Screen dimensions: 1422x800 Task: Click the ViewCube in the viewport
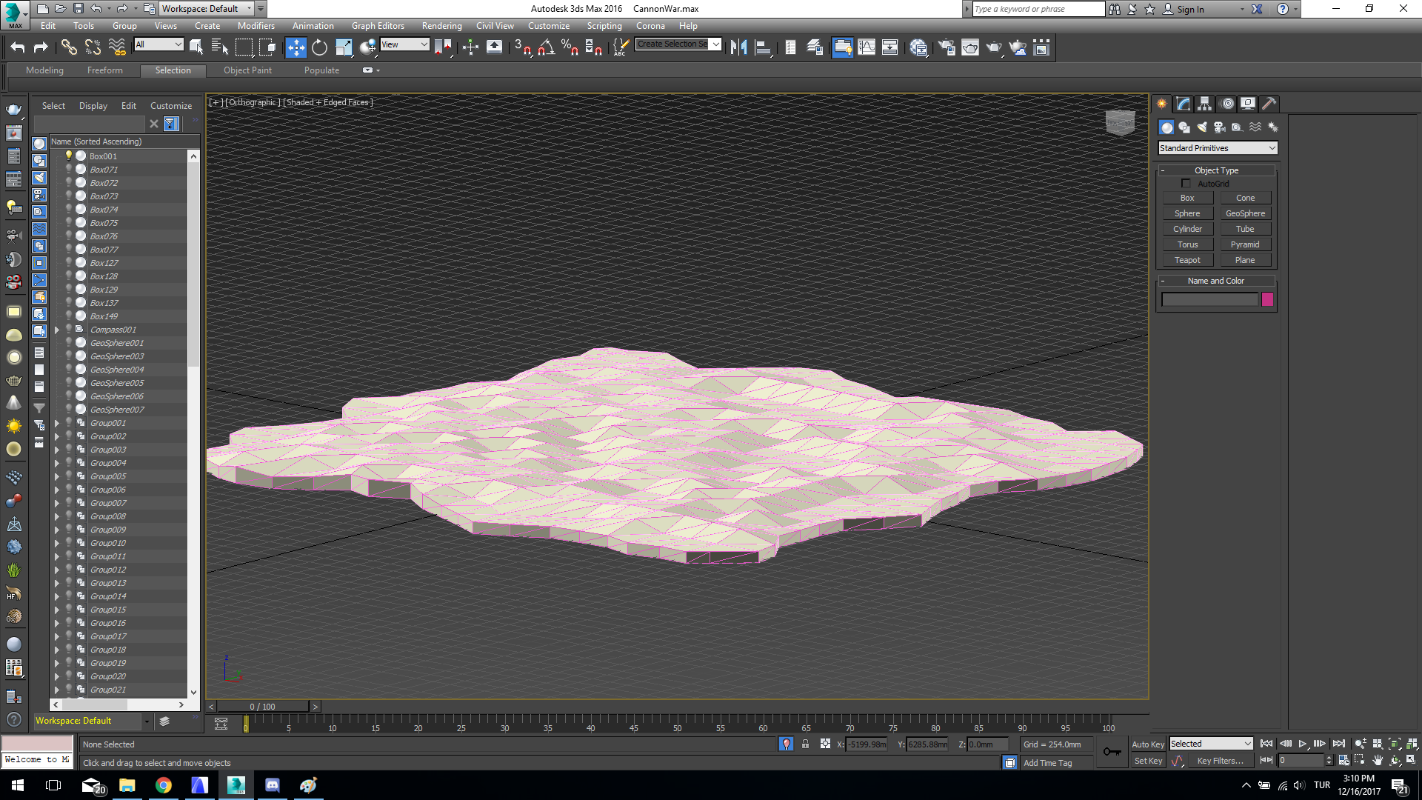point(1120,122)
